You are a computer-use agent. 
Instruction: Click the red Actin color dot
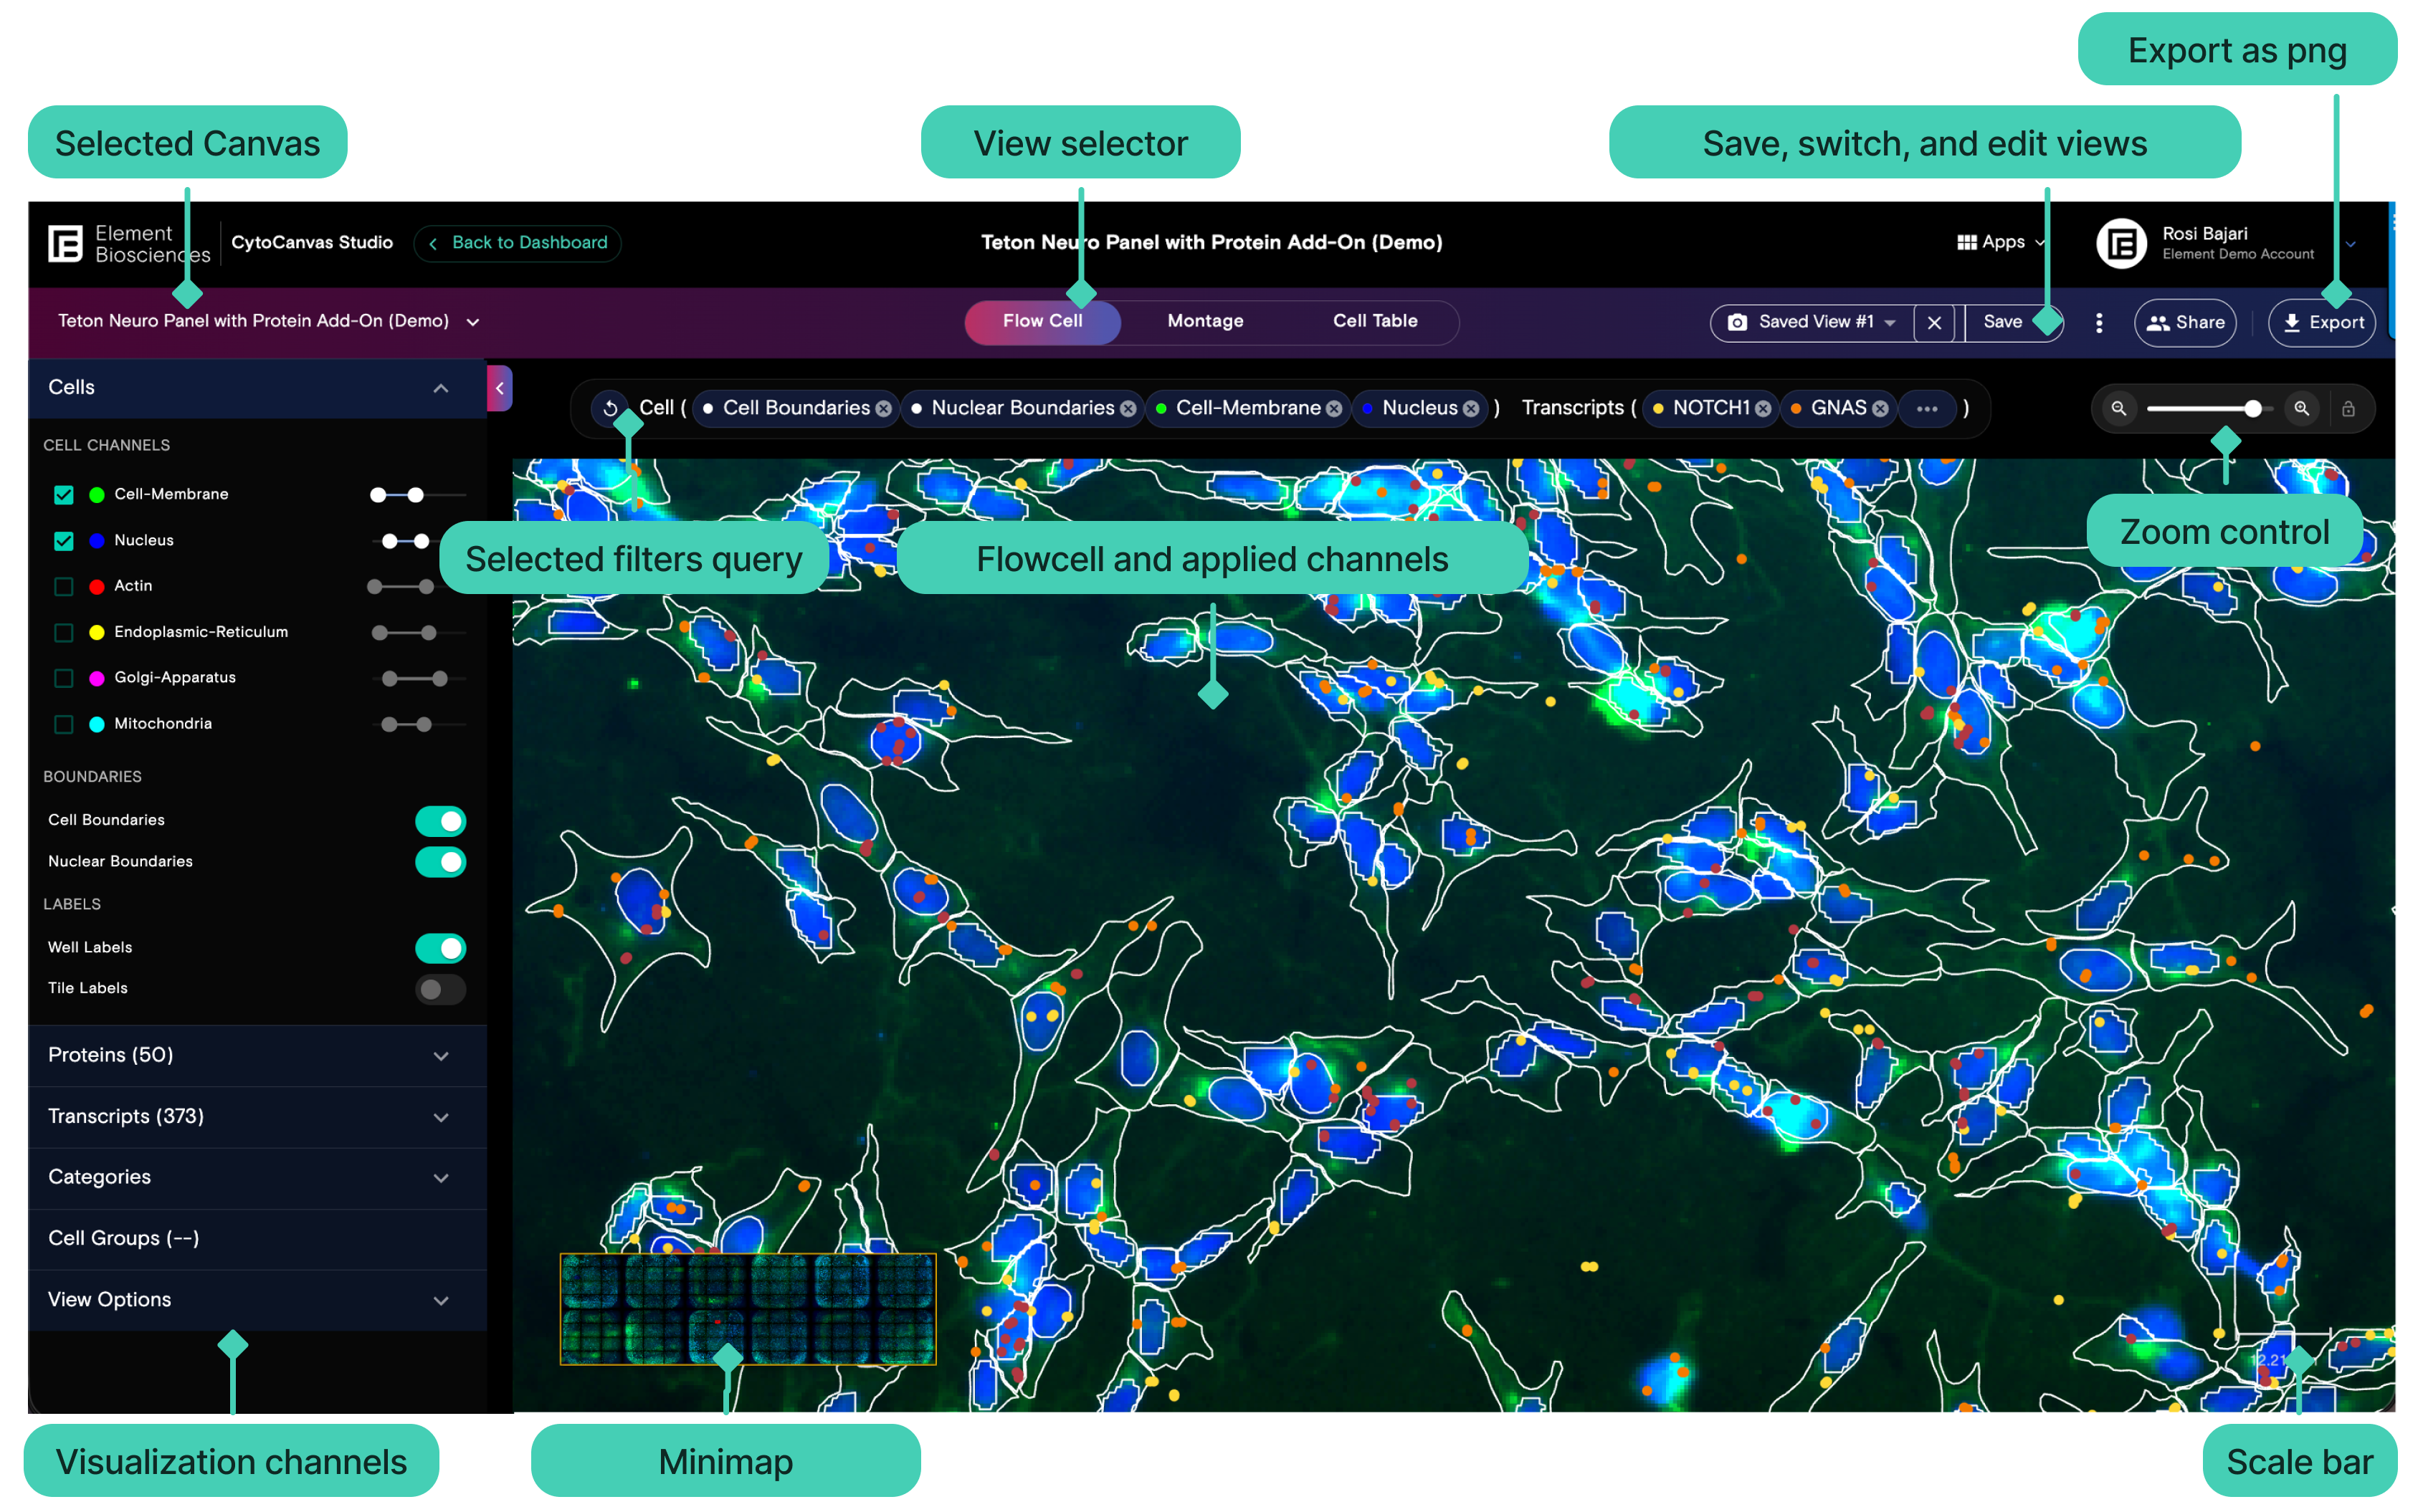pyautogui.click(x=97, y=587)
